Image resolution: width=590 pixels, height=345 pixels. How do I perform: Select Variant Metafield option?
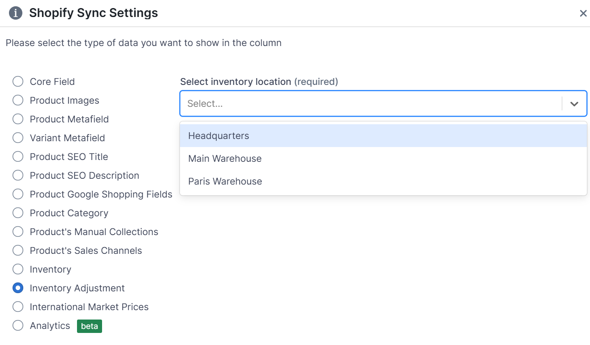(18, 138)
